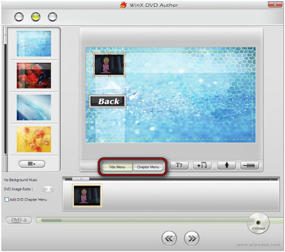Go to next step with double-right arrow
Viewport: 285px width, 252px height.
coord(191,238)
